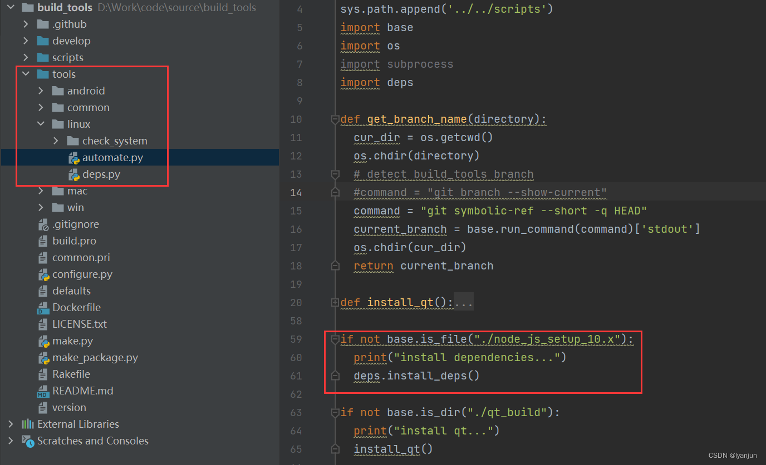Expand the common folder
766x465 pixels.
[41, 107]
